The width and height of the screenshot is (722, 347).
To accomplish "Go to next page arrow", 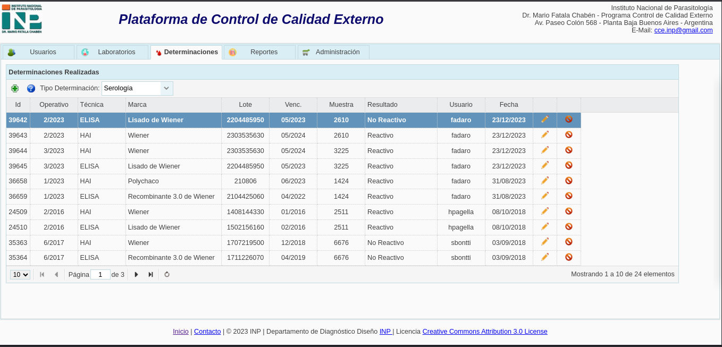I will point(136,275).
